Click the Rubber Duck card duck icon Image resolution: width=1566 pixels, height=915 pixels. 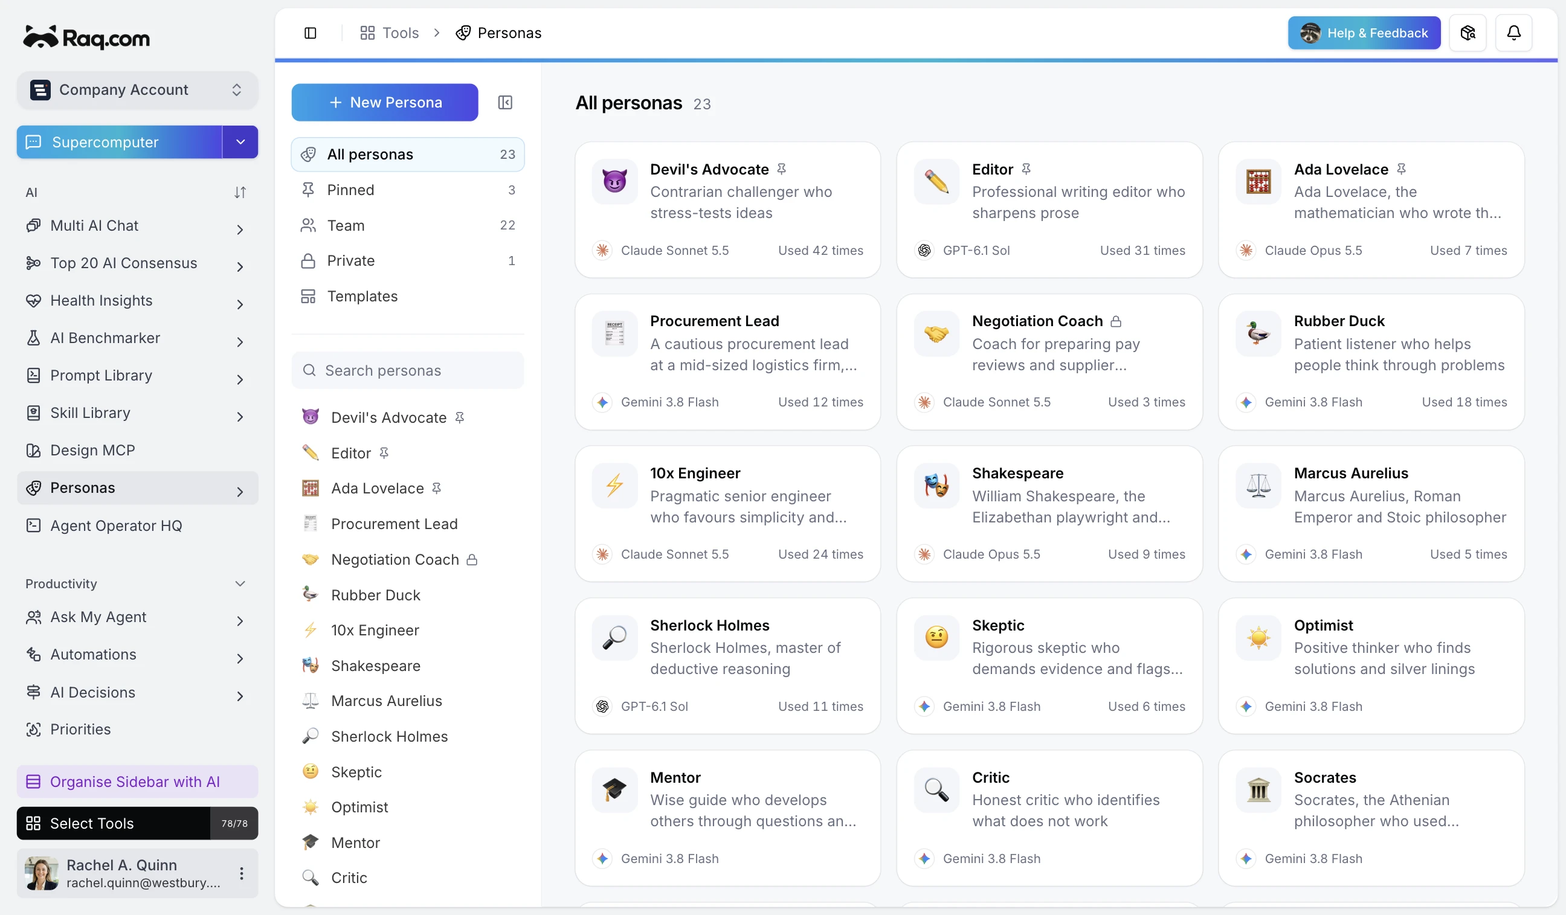coord(1258,333)
